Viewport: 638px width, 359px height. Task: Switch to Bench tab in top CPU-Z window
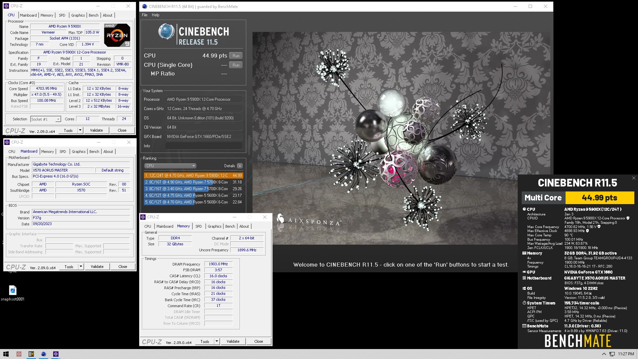tap(94, 15)
